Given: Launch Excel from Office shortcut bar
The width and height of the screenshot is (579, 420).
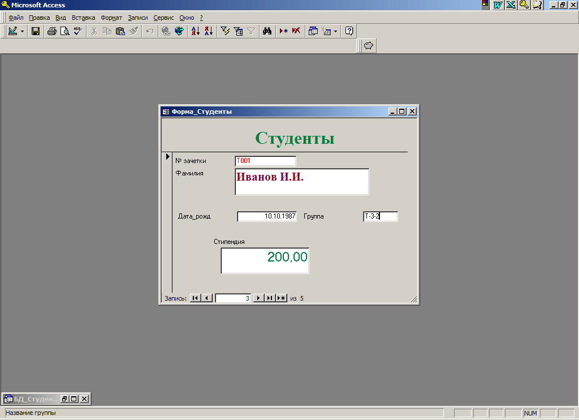Looking at the screenshot, I should click(x=511, y=5).
